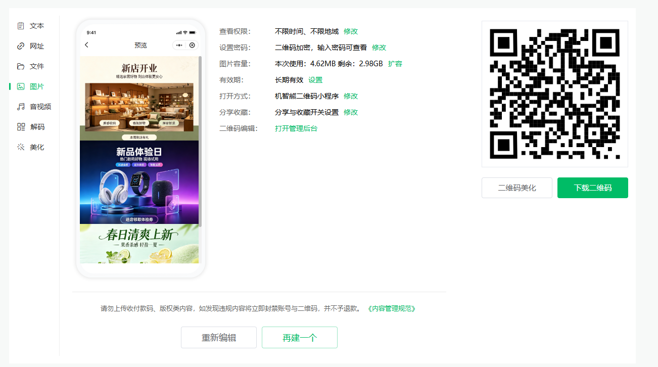This screenshot has width=658, height=367.
Task: Click the 二维码加密，输入密码可查看 text
Action: click(321, 48)
